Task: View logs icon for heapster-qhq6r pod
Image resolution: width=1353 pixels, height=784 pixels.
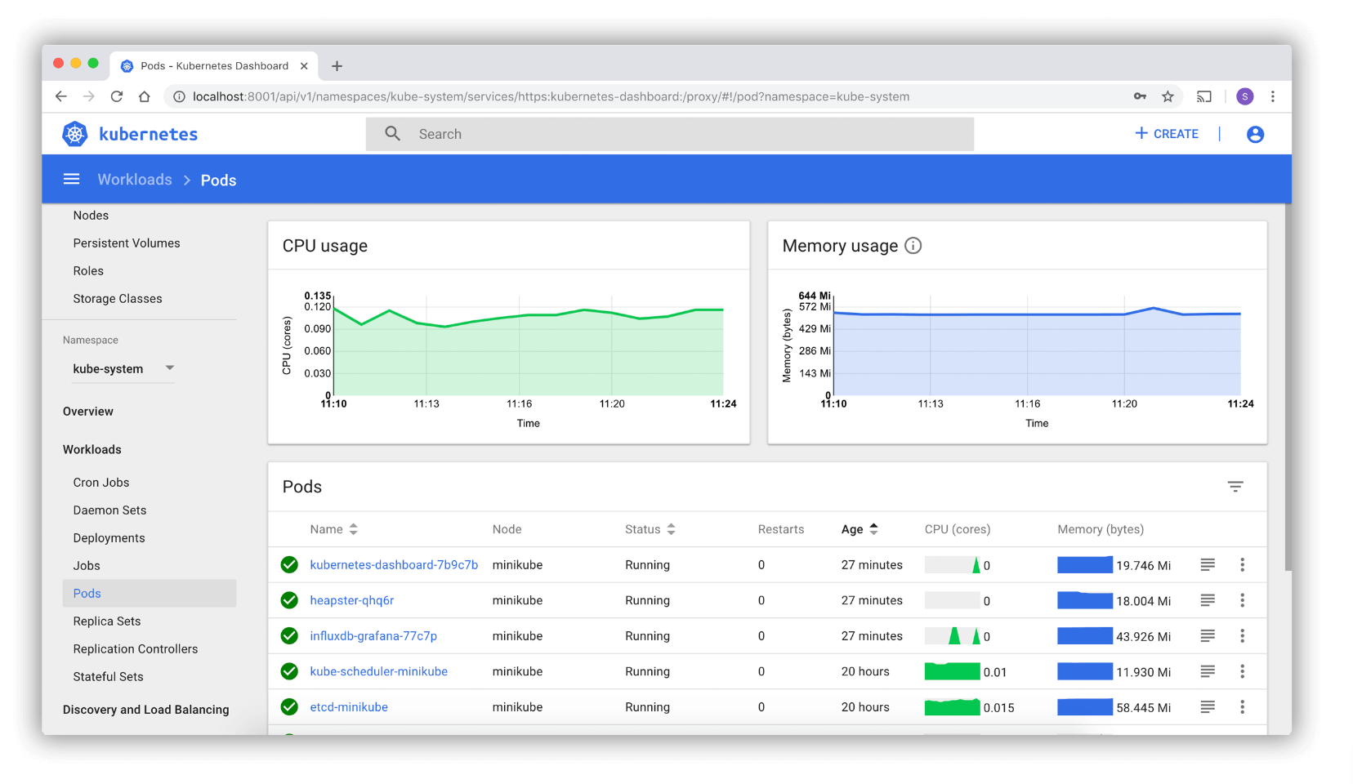Action: [x=1208, y=600]
